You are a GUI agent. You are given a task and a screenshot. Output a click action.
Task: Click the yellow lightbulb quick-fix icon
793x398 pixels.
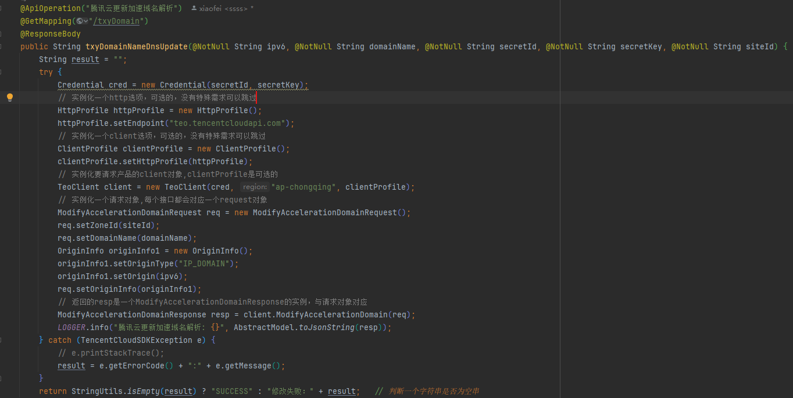(x=9, y=97)
